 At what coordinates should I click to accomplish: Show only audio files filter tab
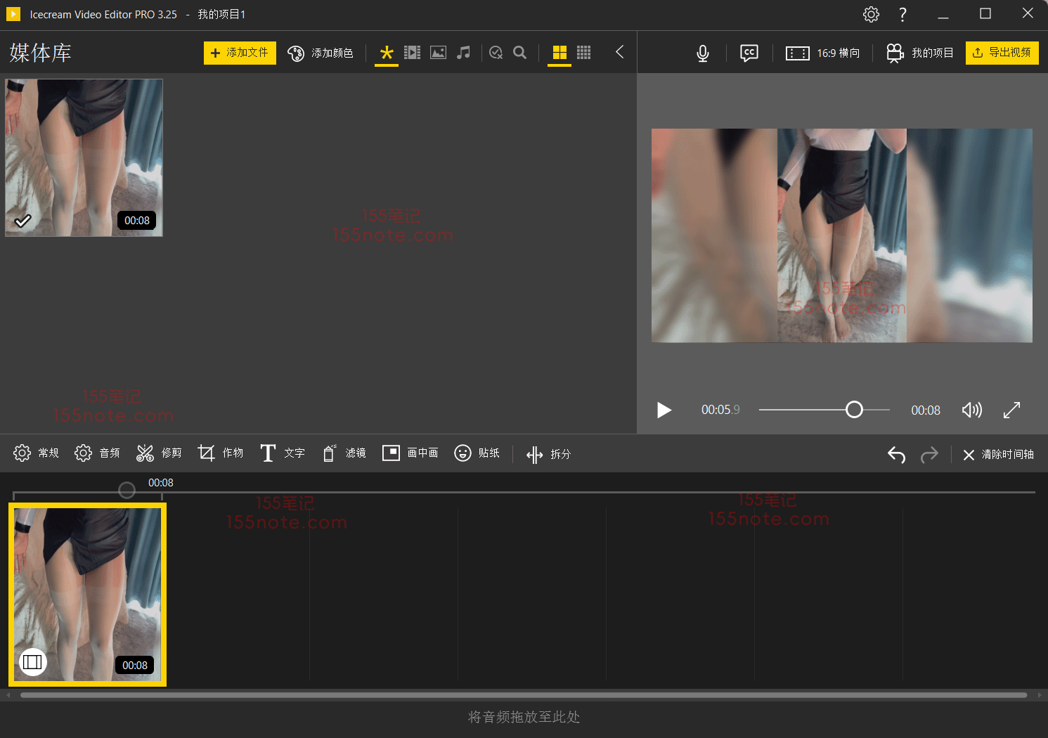[463, 53]
